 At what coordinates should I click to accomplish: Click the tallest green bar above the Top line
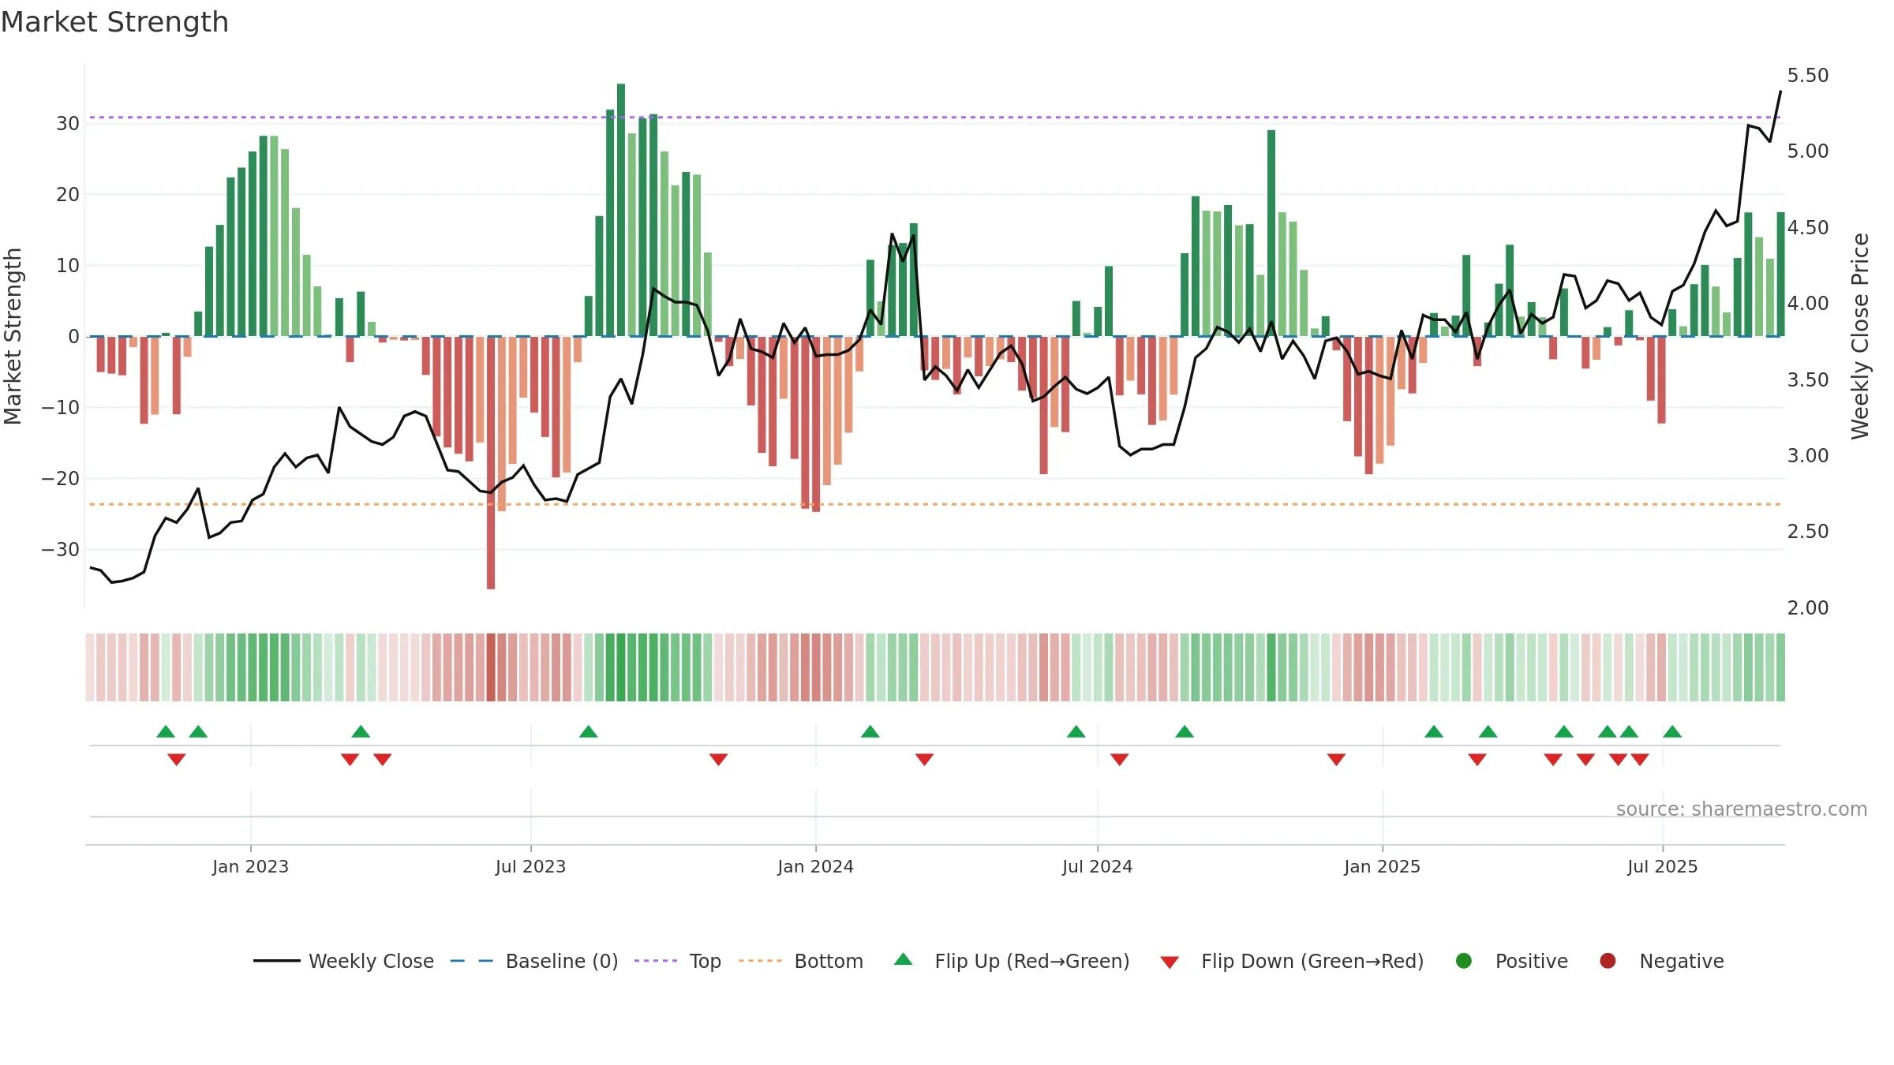[621, 210]
